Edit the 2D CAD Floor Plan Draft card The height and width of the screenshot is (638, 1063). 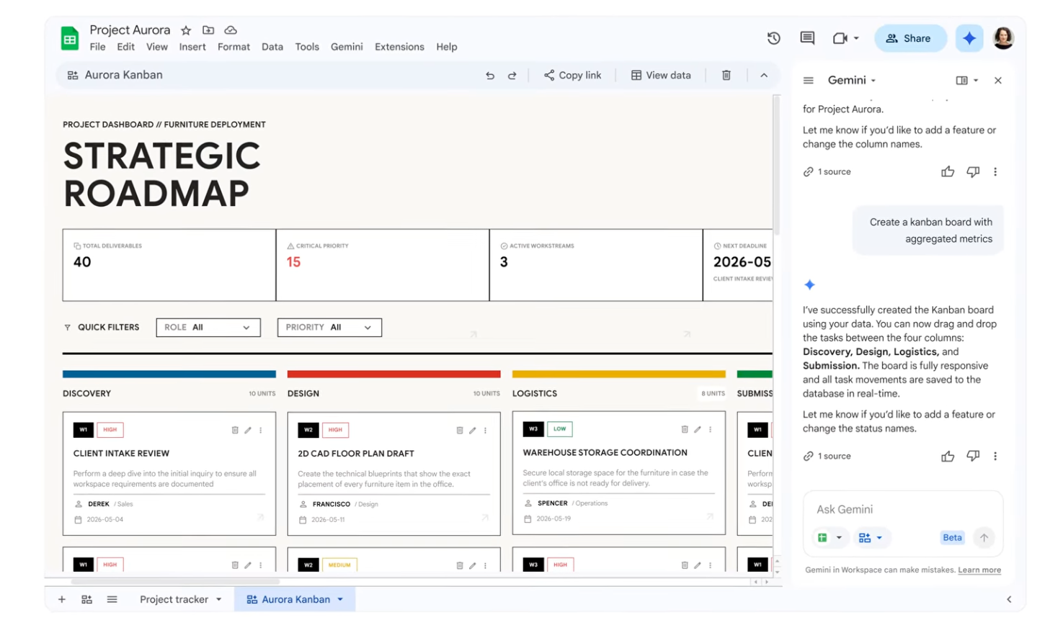tap(473, 430)
